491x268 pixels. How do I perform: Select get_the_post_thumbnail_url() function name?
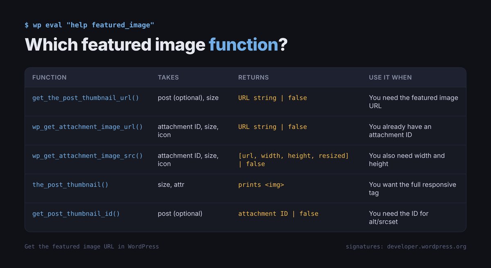coord(86,98)
